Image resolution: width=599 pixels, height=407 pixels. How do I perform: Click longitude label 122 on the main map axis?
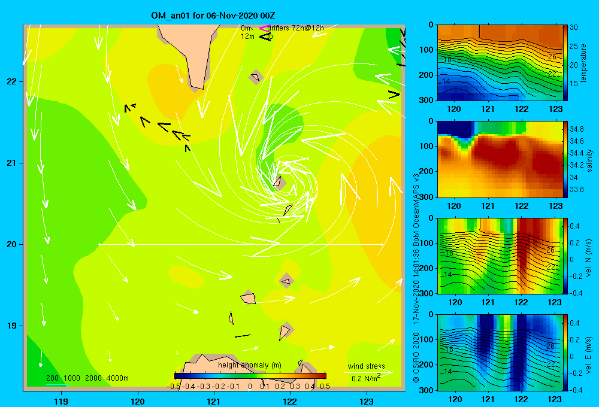[x=290, y=401]
